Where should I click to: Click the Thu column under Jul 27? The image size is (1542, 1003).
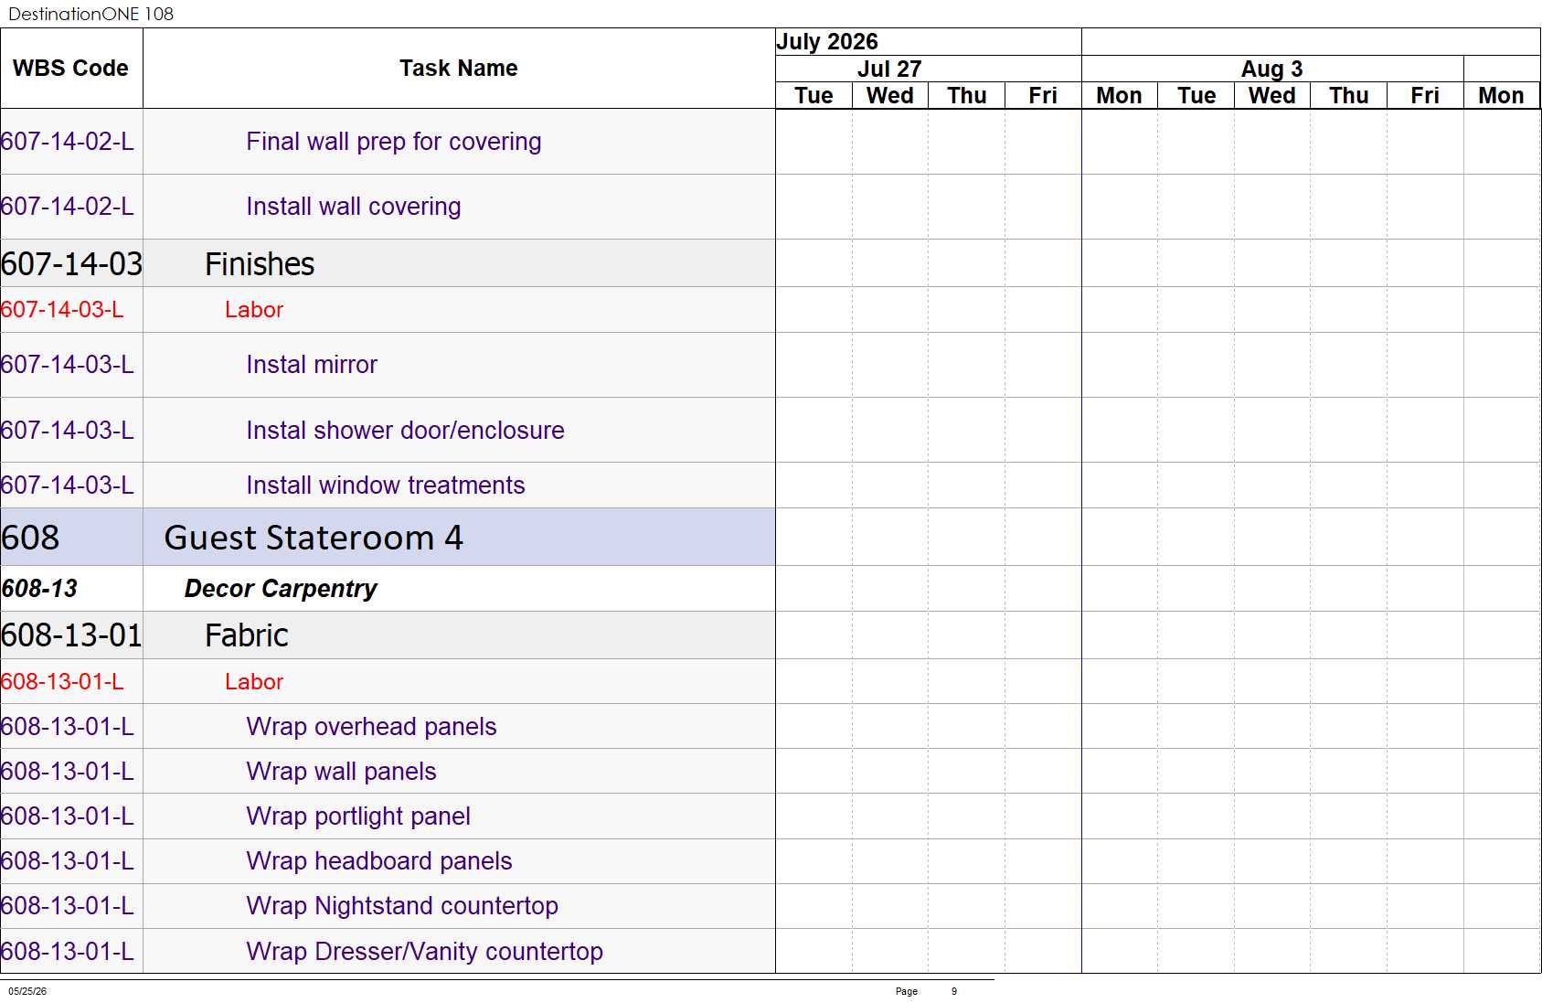pyautogui.click(x=967, y=96)
